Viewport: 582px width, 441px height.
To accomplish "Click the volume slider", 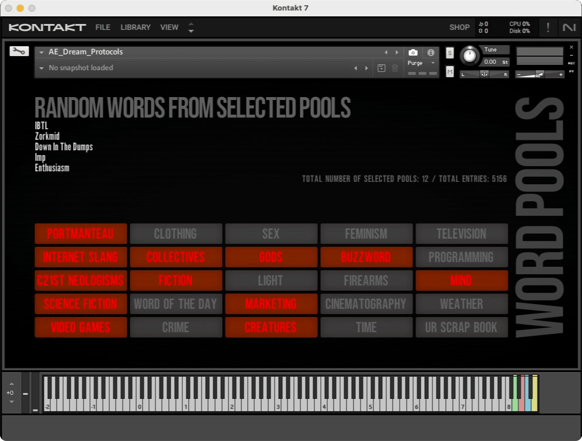I will click(540, 74).
